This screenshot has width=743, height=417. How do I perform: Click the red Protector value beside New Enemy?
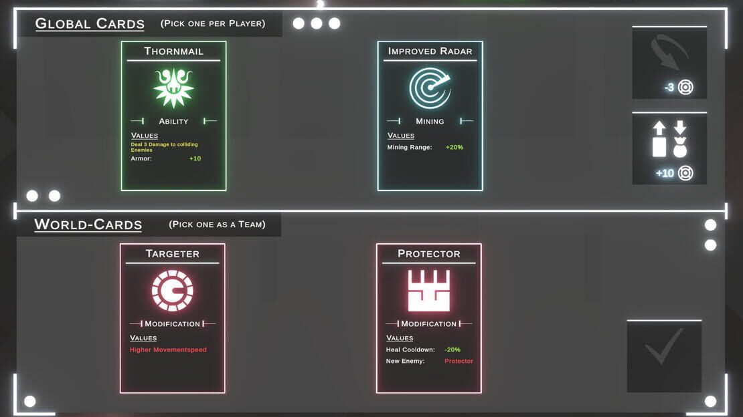459,361
